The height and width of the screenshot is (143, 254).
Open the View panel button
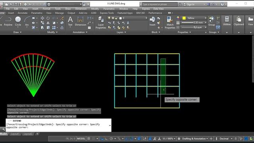250,21
